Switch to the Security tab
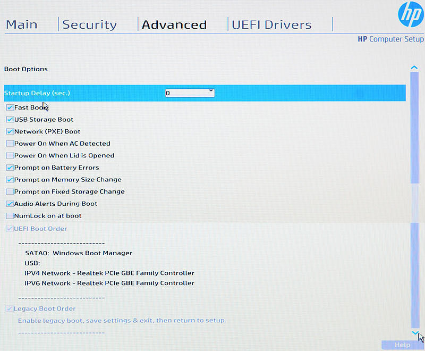Image resolution: width=425 pixels, height=351 pixels. (x=89, y=24)
